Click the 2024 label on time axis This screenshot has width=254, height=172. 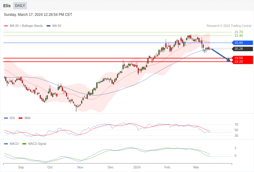point(137,167)
